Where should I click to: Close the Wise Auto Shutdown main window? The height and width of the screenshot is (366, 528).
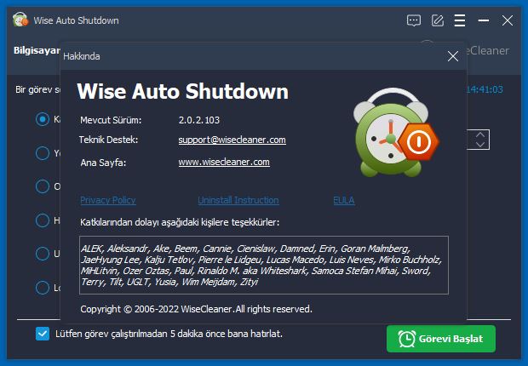pyautogui.click(x=507, y=20)
